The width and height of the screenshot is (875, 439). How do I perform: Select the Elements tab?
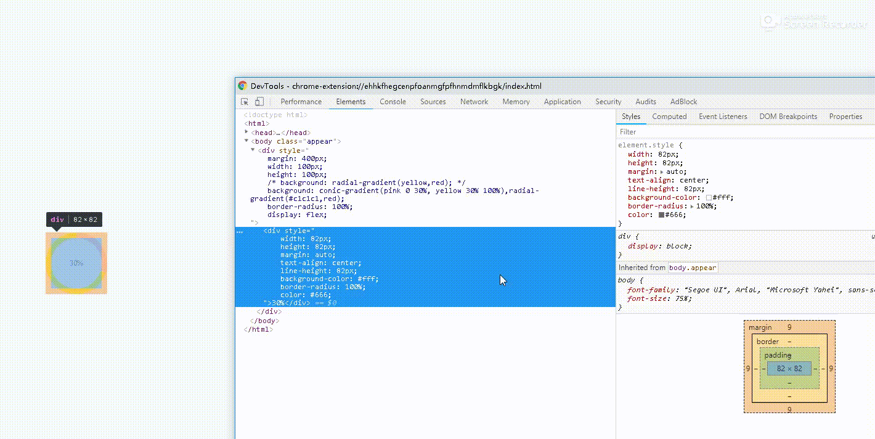[x=351, y=102]
